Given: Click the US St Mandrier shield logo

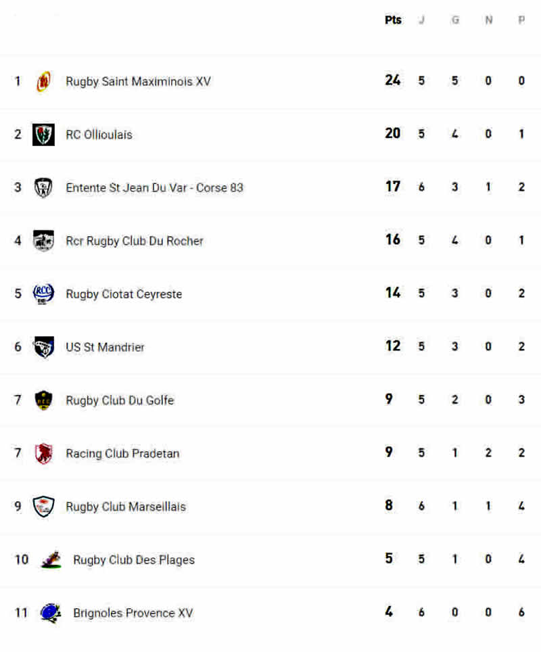Looking at the screenshot, I should click(x=44, y=347).
